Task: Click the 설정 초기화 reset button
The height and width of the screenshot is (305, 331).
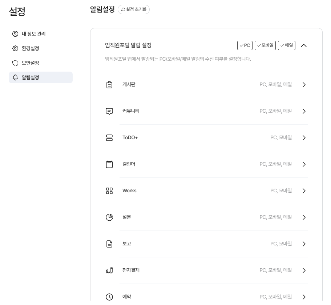Action: click(x=134, y=9)
